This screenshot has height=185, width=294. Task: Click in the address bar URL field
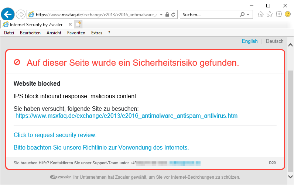point(96,15)
